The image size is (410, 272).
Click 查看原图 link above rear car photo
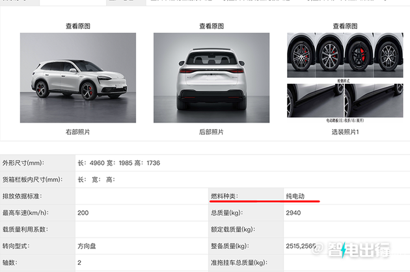click(x=212, y=26)
